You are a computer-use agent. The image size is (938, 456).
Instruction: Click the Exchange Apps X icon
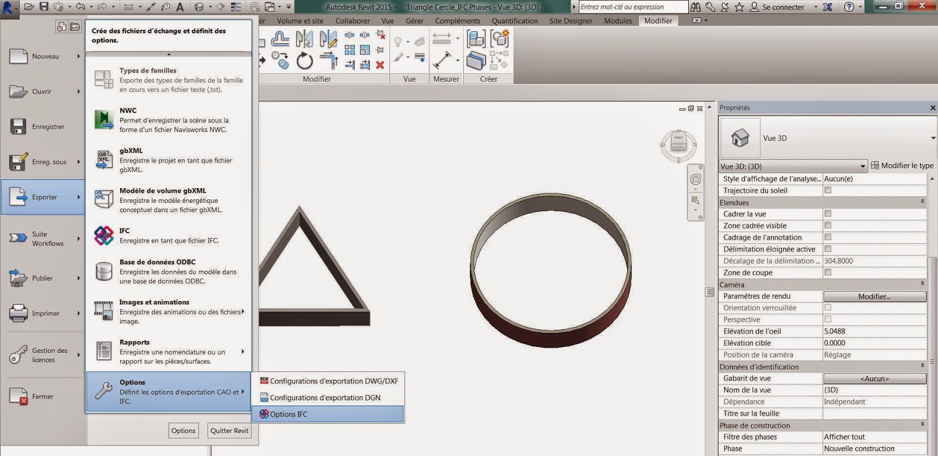click(828, 7)
